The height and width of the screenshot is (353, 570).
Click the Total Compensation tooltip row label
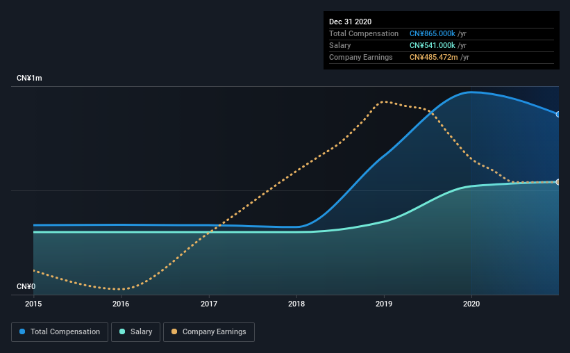(x=364, y=33)
